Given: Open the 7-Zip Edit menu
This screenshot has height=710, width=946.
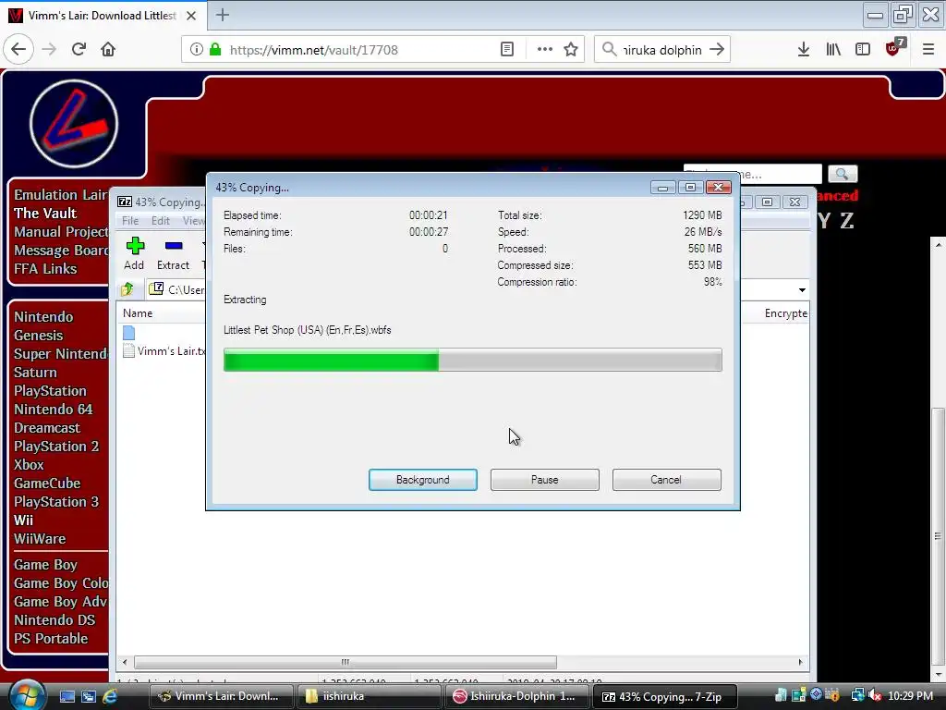Looking at the screenshot, I should pos(160,221).
